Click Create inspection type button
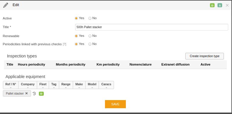This screenshot has width=232, height=114. click(x=204, y=56)
